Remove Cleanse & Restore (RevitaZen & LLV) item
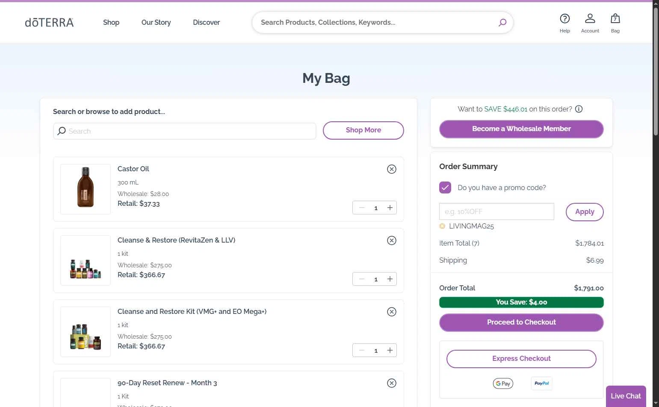The width and height of the screenshot is (659, 407). [x=391, y=240]
